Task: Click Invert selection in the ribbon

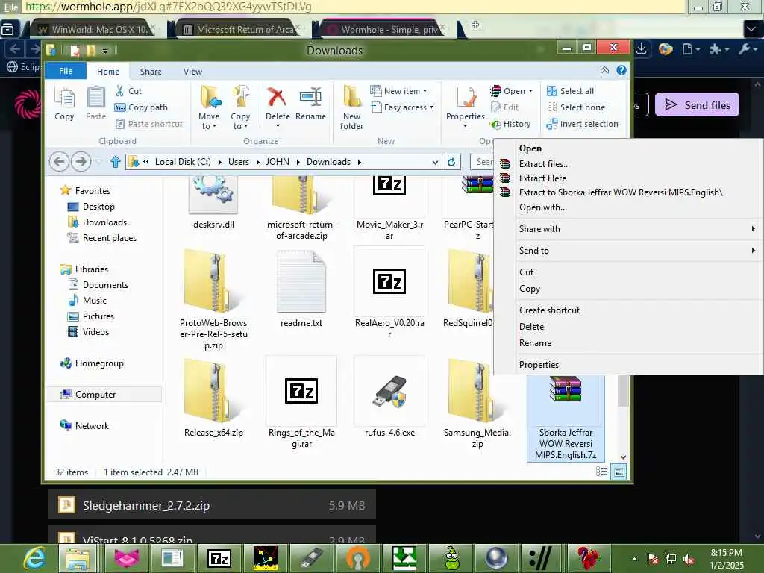Action: [582, 125]
